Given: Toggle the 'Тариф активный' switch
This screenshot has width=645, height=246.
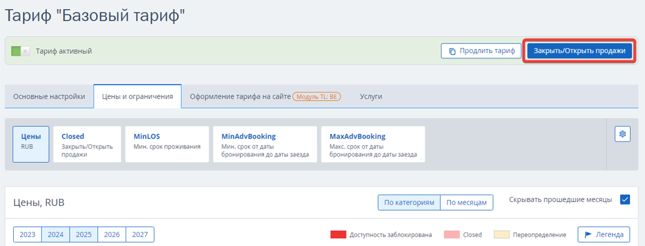Looking at the screenshot, I should coord(20,51).
